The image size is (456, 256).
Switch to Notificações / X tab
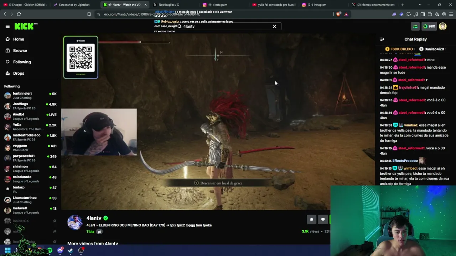pyautogui.click(x=174, y=5)
